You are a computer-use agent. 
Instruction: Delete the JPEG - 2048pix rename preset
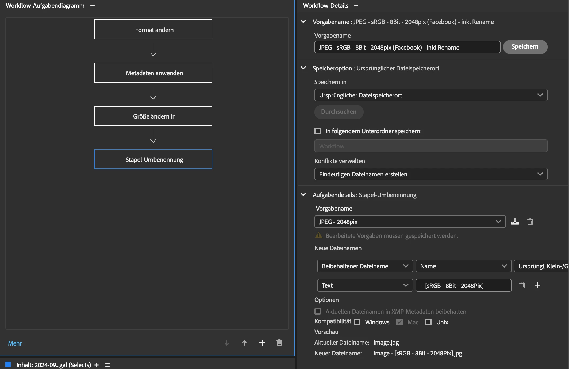tap(530, 222)
